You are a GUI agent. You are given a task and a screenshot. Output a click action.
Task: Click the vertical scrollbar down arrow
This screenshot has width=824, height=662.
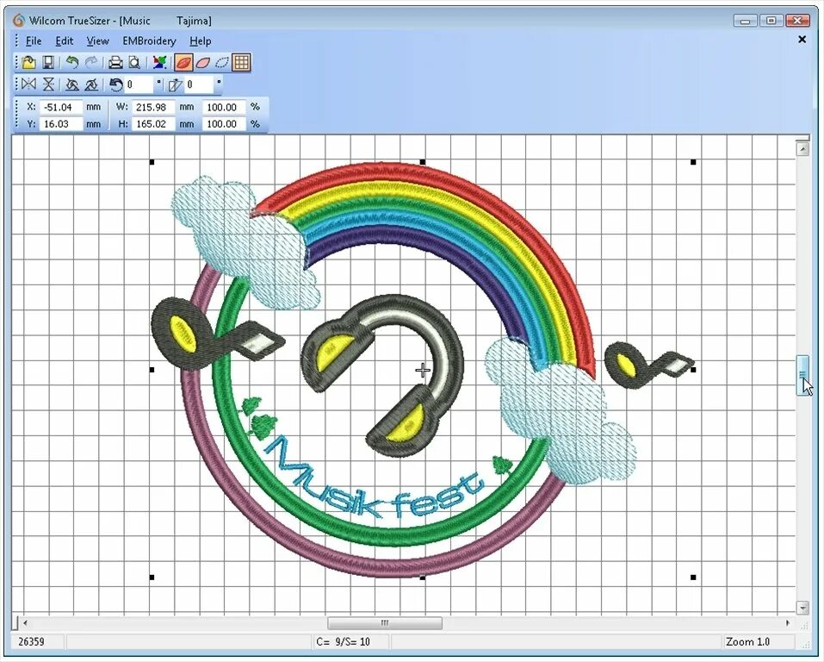802,608
